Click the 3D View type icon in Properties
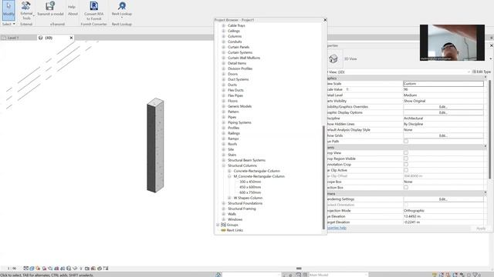The image size is (494, 277). (x=333, y=58)
